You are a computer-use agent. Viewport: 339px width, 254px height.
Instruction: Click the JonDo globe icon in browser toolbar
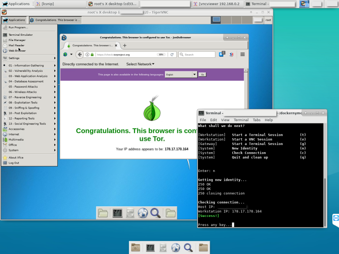[65, 54]
